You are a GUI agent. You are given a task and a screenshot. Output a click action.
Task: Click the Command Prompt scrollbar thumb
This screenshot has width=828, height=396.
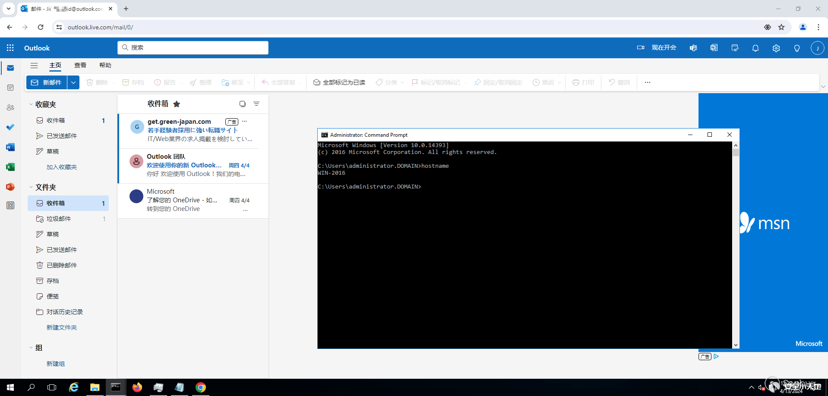point(736,152)
